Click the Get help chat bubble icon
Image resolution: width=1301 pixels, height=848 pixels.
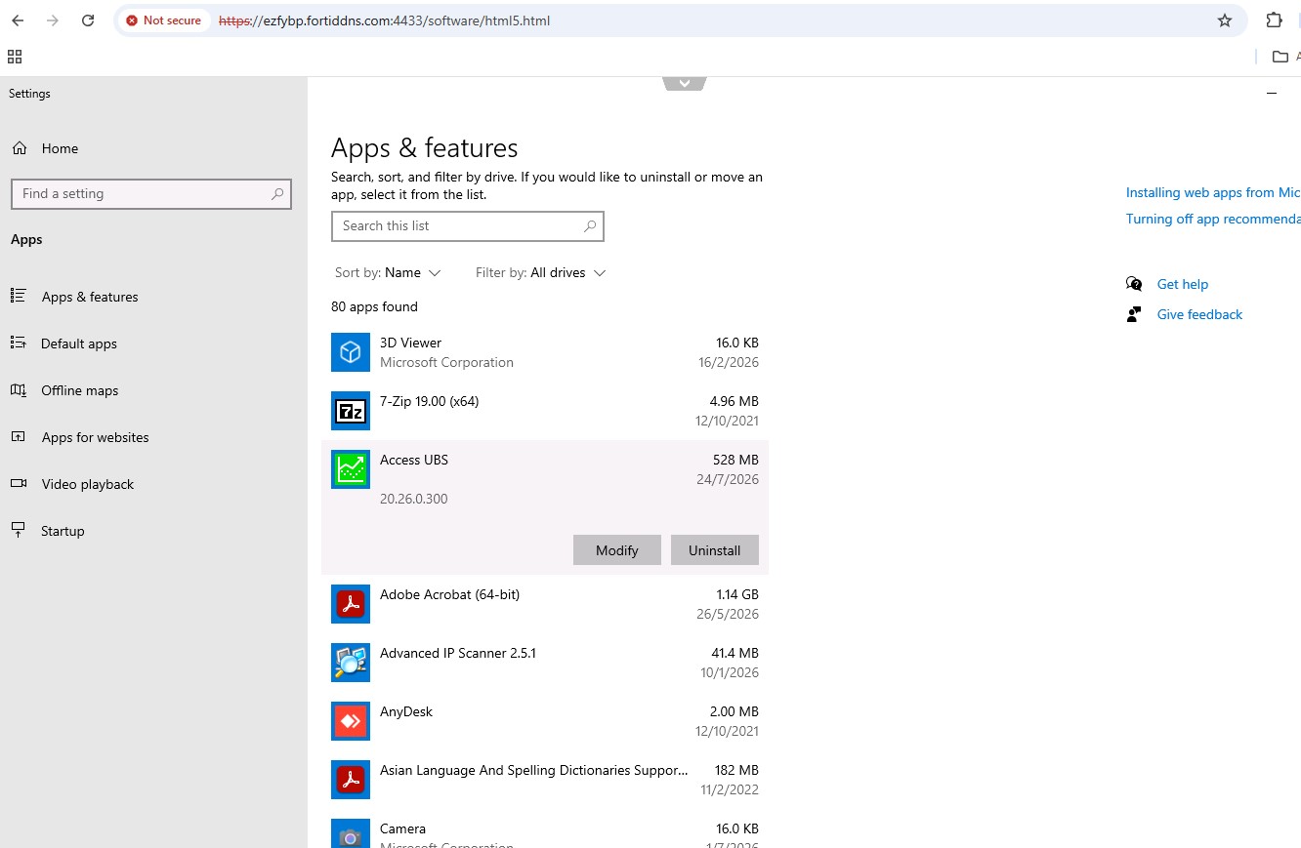(1134, 284)
